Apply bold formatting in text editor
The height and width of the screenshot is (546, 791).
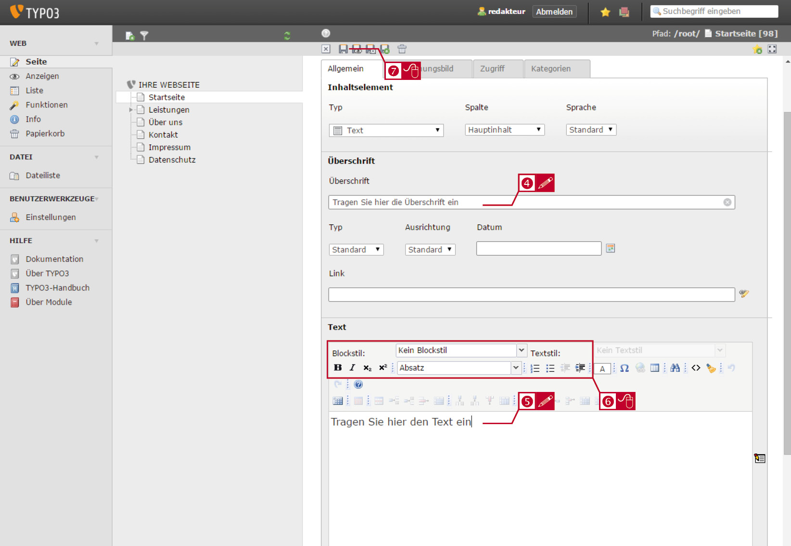point(338,368)
